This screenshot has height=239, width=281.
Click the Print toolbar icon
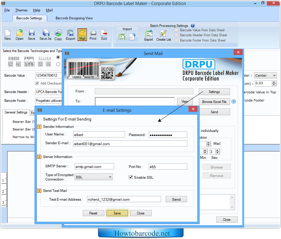tap(93, 35)
